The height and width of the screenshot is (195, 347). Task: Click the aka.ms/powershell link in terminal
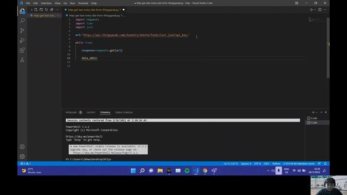coord(84,136)
